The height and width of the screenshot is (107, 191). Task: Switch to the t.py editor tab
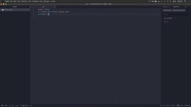click(43, 7)
